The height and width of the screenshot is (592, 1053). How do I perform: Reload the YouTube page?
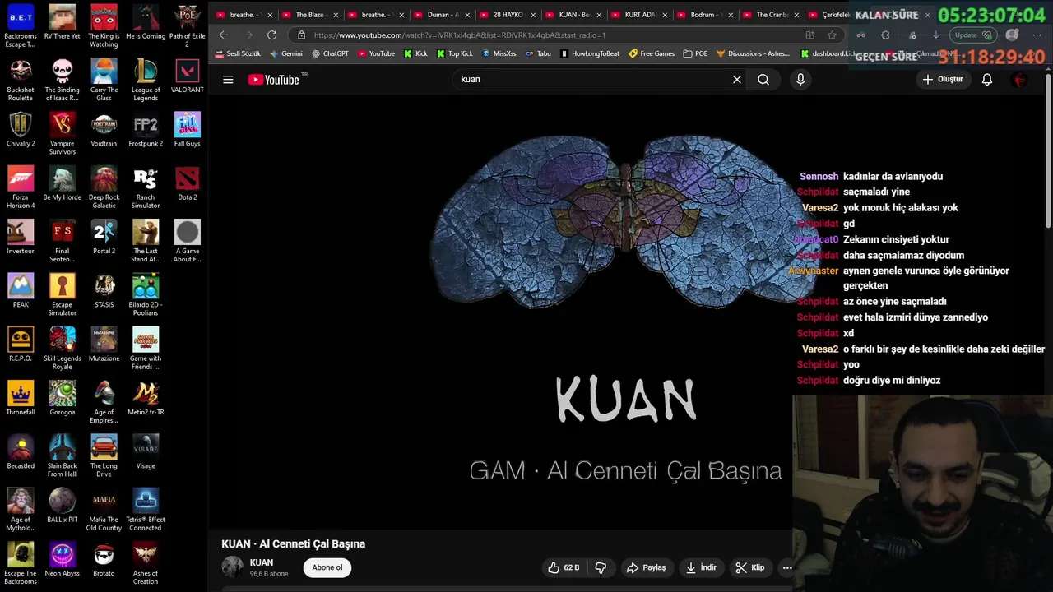(271, 35)
